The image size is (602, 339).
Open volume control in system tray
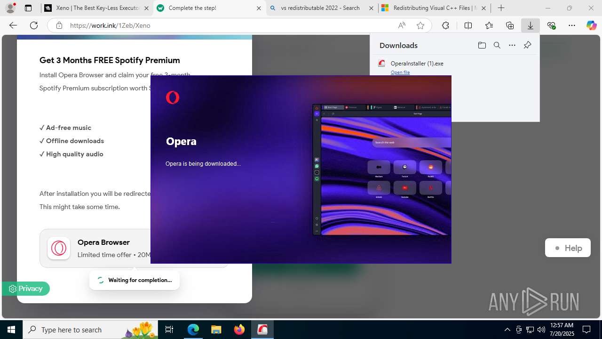pyautogui.click(x=541, y=330)
